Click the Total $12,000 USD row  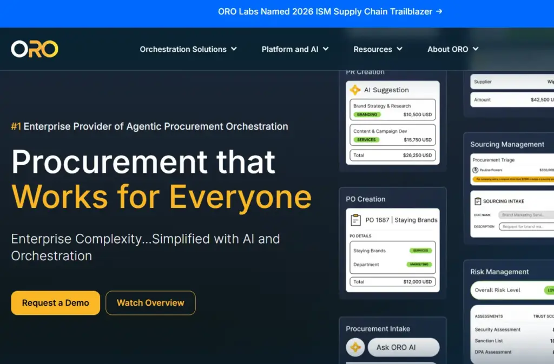click(x=393, y=282)
